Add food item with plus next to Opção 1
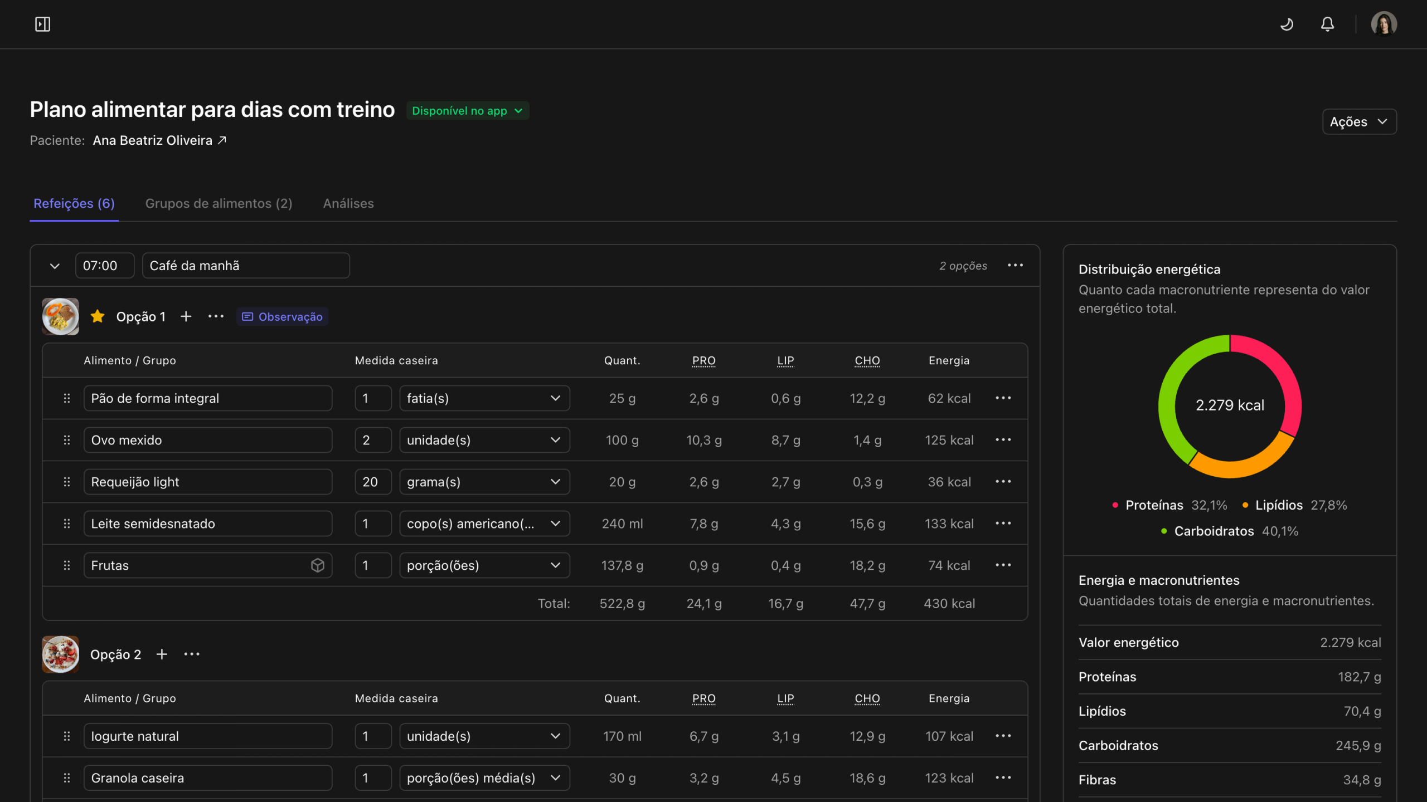The height and width of the screenshot is (802, 1427). tap(186, 316)
